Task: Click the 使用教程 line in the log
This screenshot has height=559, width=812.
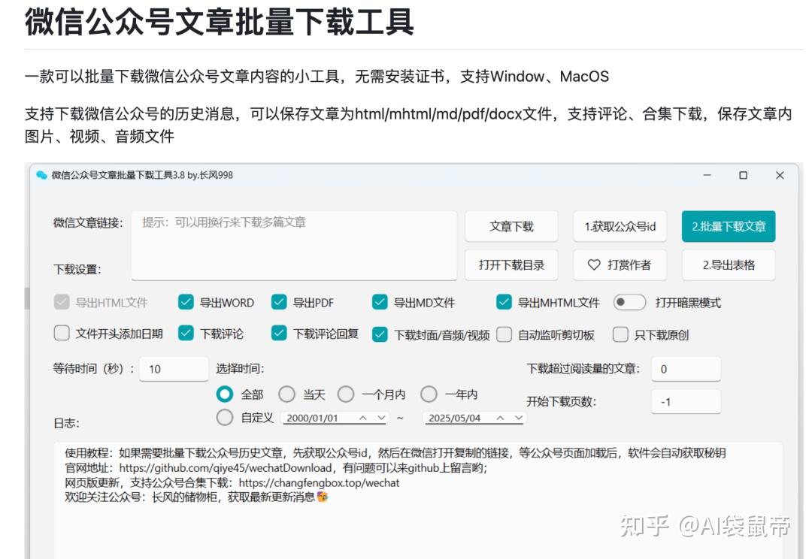Action: tap(395, 453)
